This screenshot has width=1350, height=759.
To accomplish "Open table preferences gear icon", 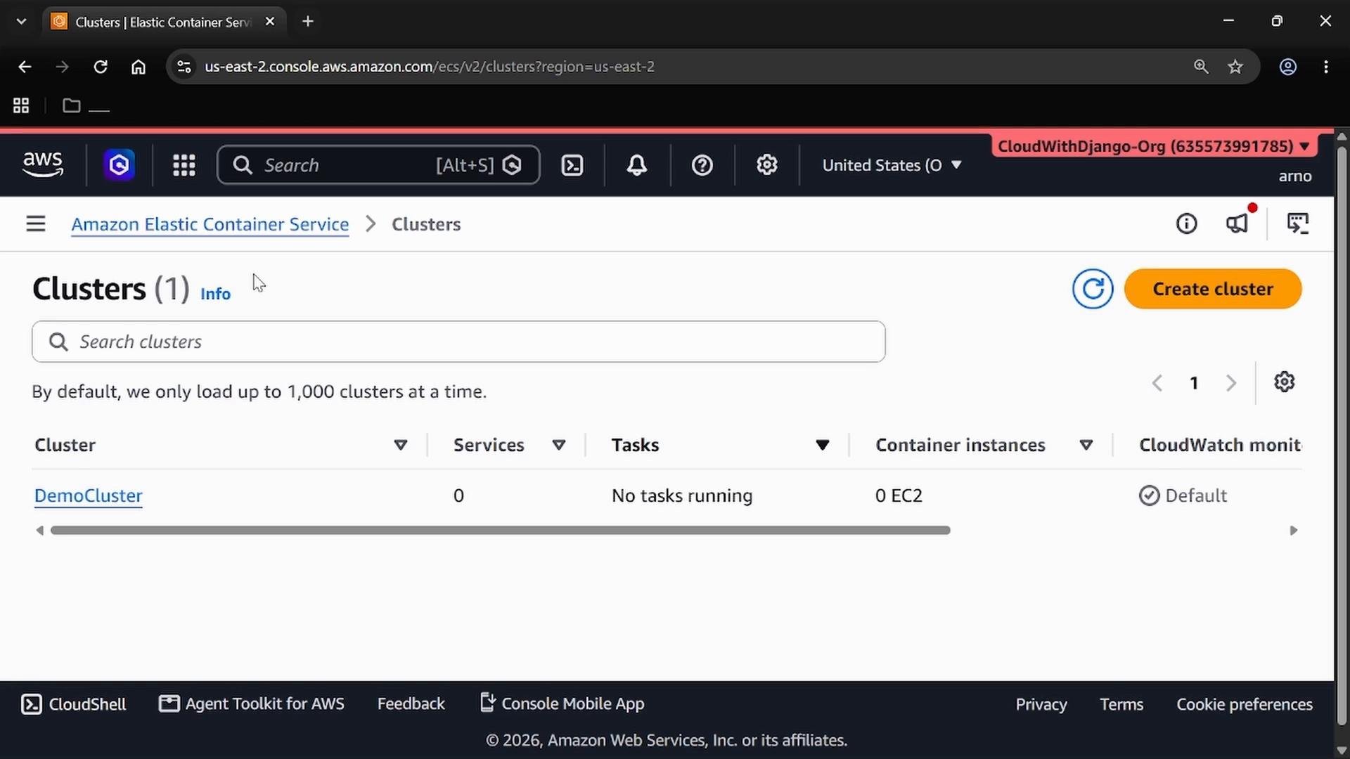I will pos(1285,382).
